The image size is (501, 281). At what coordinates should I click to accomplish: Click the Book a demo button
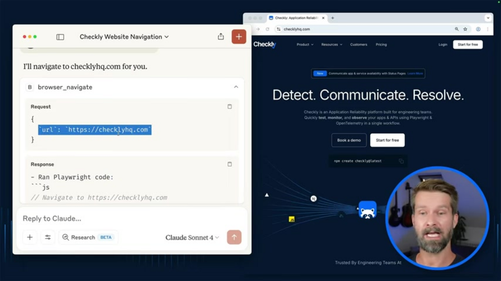click(349, 140)
